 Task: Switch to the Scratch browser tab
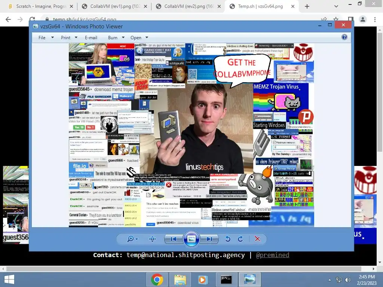pos(40,6)
